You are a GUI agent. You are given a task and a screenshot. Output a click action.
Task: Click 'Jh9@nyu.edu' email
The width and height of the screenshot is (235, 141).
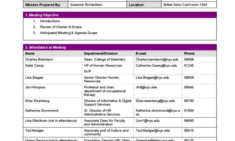pos(146,87)
